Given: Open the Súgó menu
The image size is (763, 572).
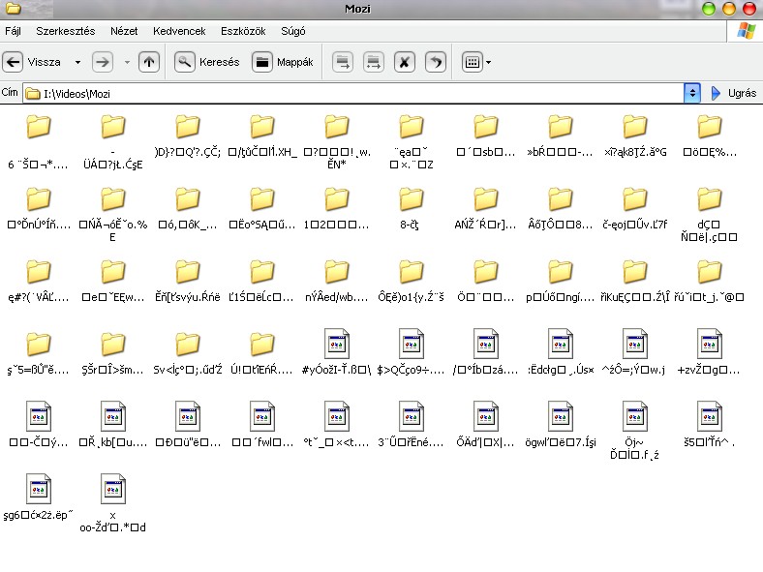Looking at the screenshot, I should coord(293,31).
